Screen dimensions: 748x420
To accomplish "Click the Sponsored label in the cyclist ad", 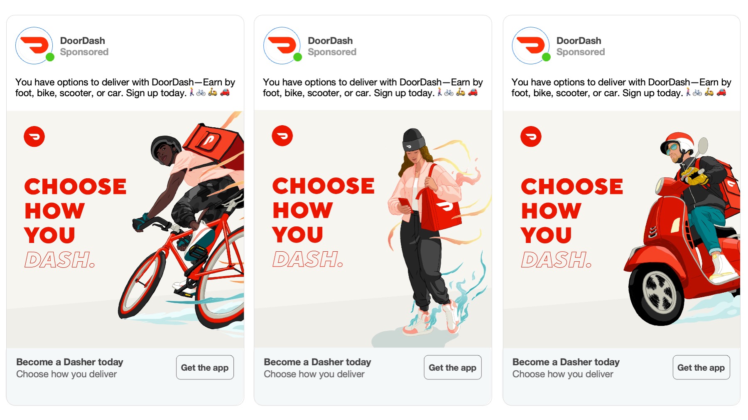I will [x=84, y=52].
